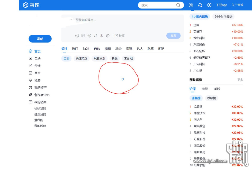Add a hashtag topic icon

coord(95,36)
